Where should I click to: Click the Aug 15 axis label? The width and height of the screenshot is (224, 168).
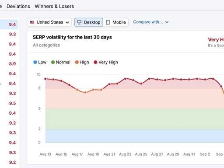pos(61,154)
